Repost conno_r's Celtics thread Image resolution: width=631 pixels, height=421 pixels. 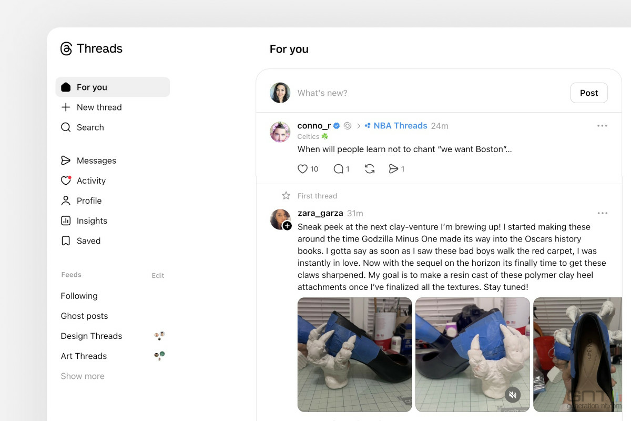tap(370, 169)
